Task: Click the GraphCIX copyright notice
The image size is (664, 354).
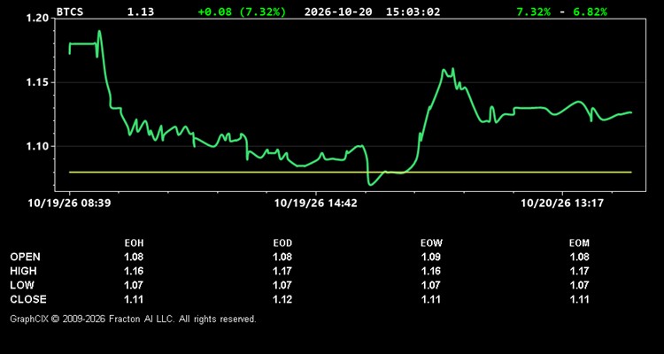Action: coord(133,319)
